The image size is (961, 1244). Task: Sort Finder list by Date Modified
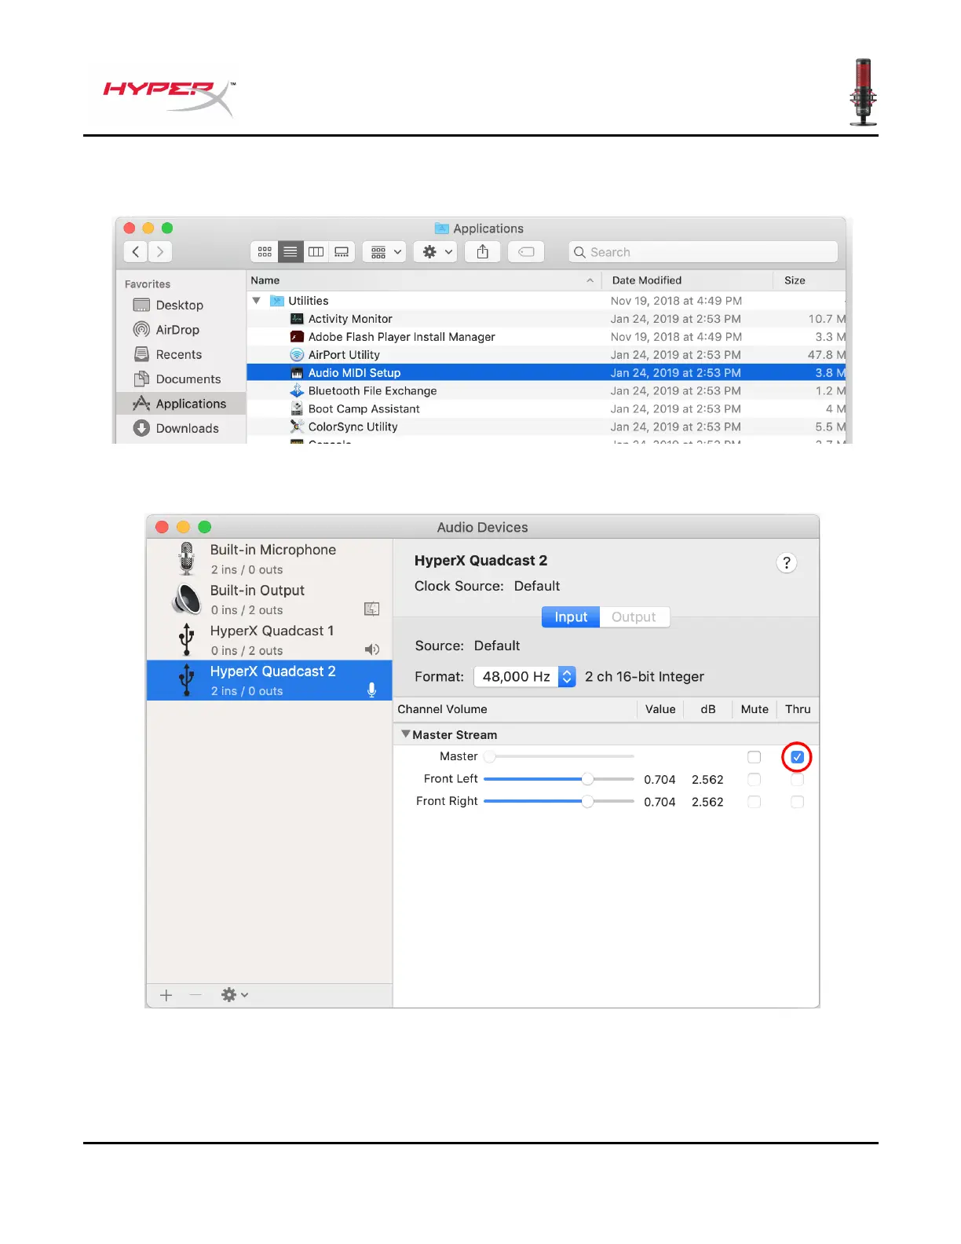(687, 280)
